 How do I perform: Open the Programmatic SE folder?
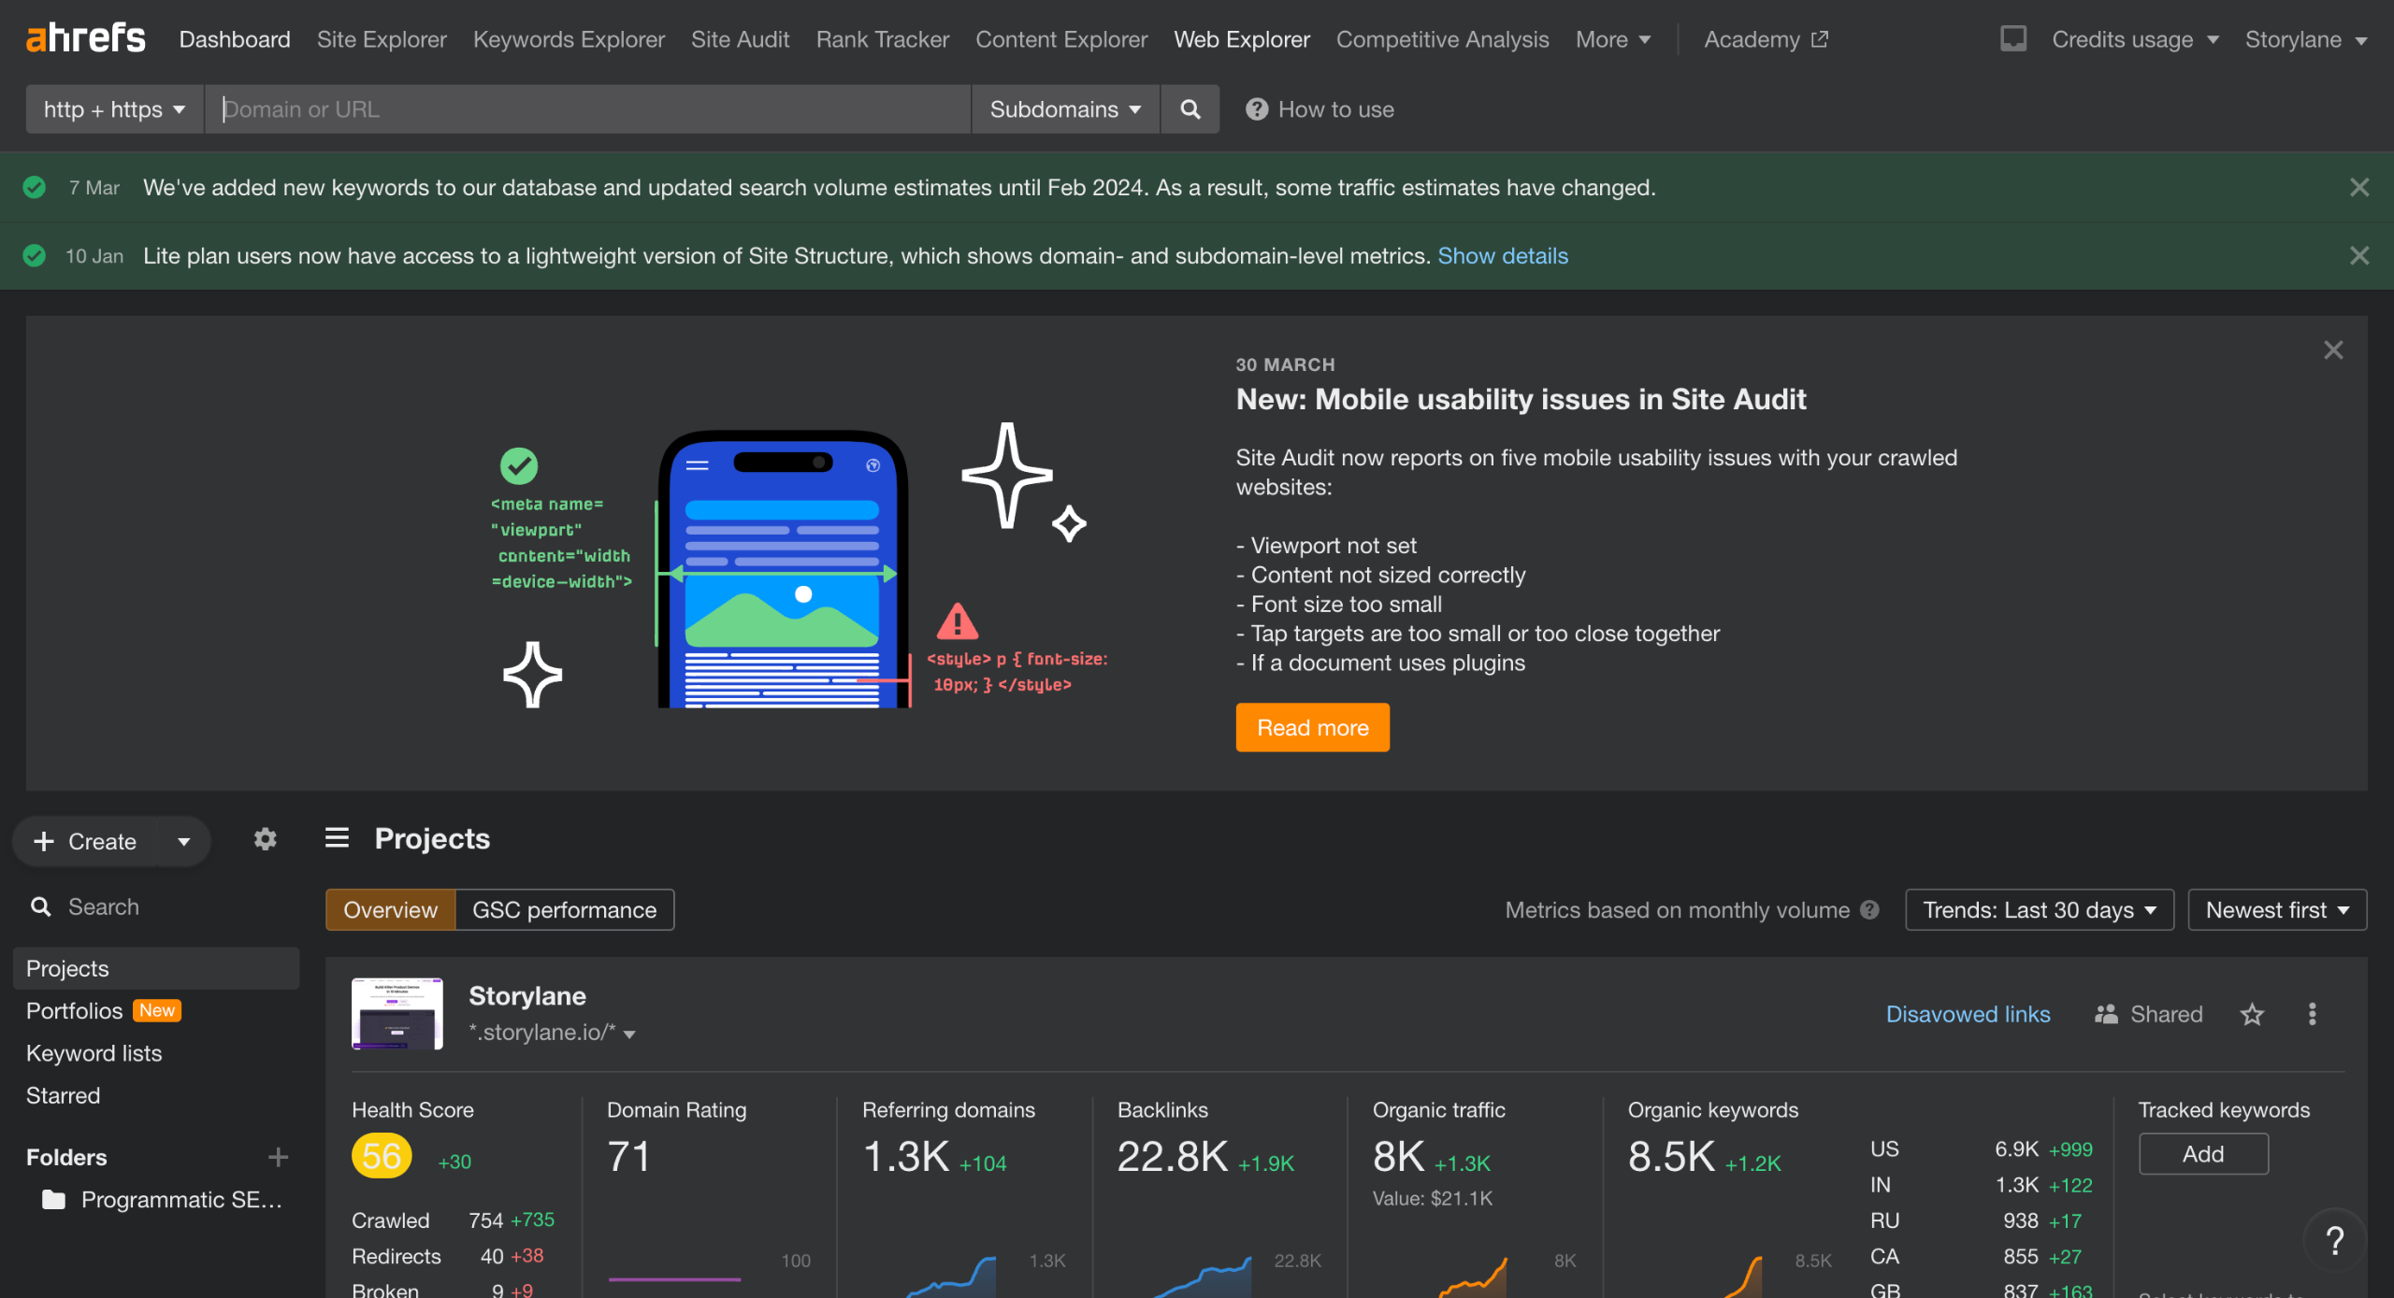161,1200
